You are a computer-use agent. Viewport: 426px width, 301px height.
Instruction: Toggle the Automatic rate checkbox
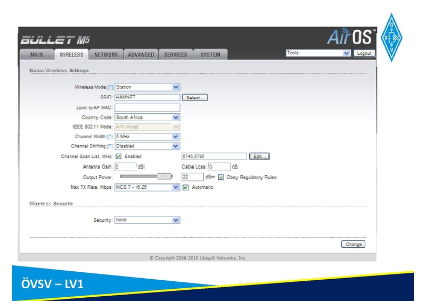pyautogui.click(x=185, y=187)
